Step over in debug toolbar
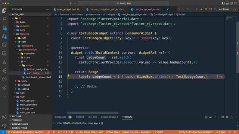Viewport: 239px width, 134px height. (187, 9)
